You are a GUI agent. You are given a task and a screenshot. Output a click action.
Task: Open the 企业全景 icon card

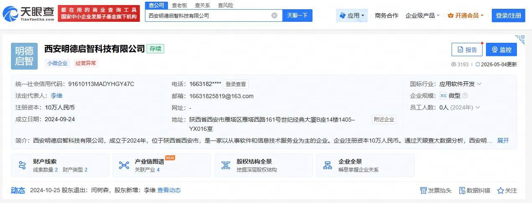pyautogui.click(x=328, y=165)
